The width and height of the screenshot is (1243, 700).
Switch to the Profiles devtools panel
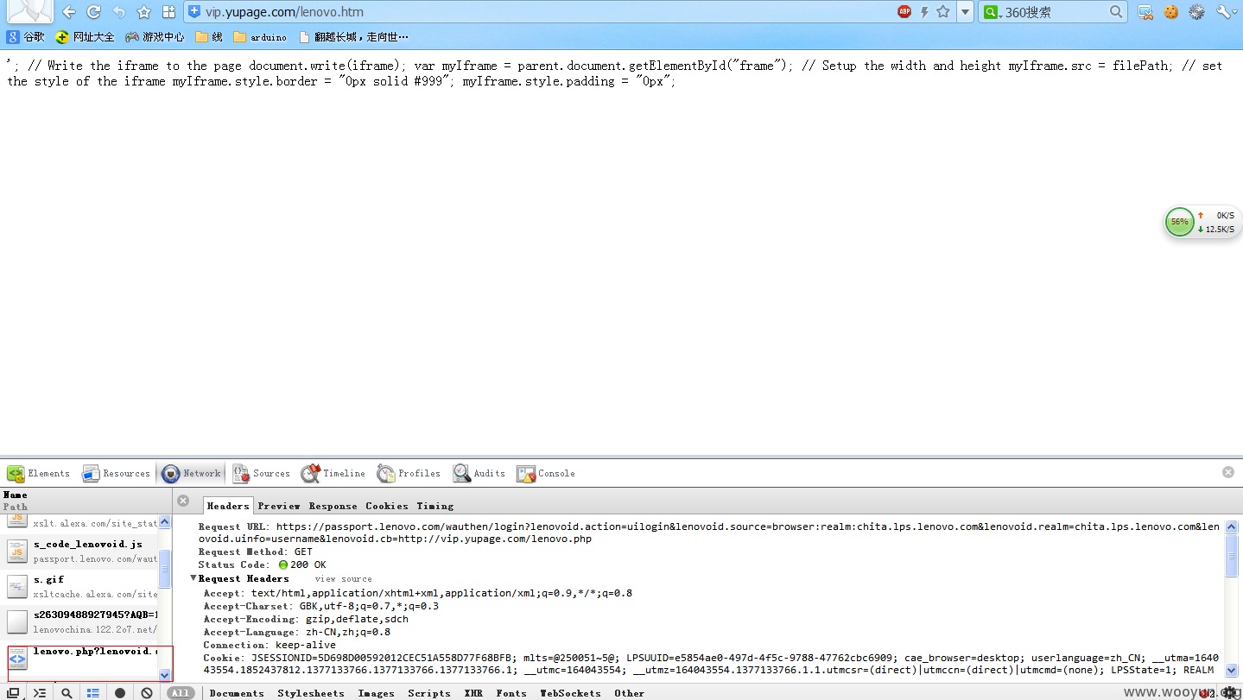[408, 473]
